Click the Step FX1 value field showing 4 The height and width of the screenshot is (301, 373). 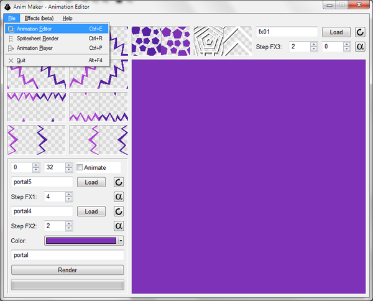tap(55, 197)
